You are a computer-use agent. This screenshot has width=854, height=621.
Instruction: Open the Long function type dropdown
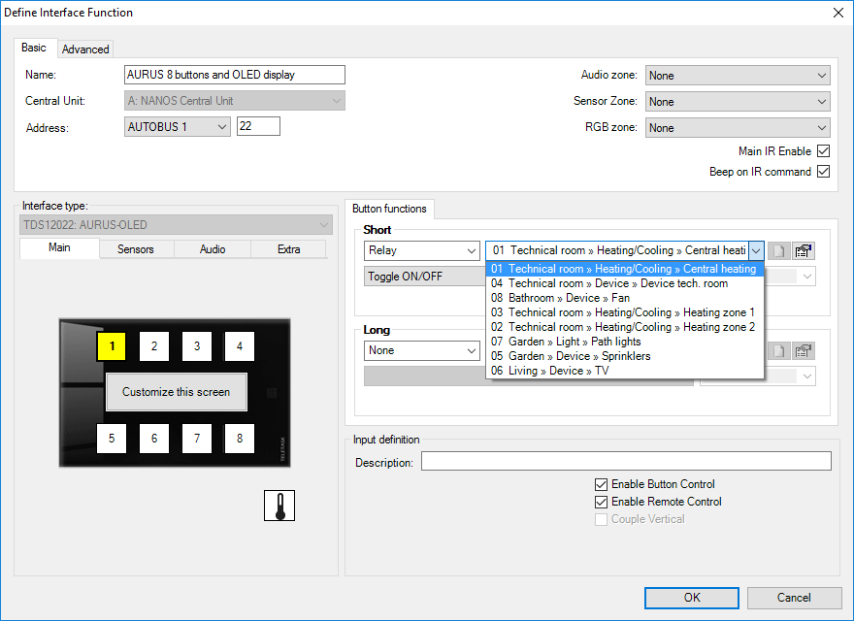tap(422, 350)
